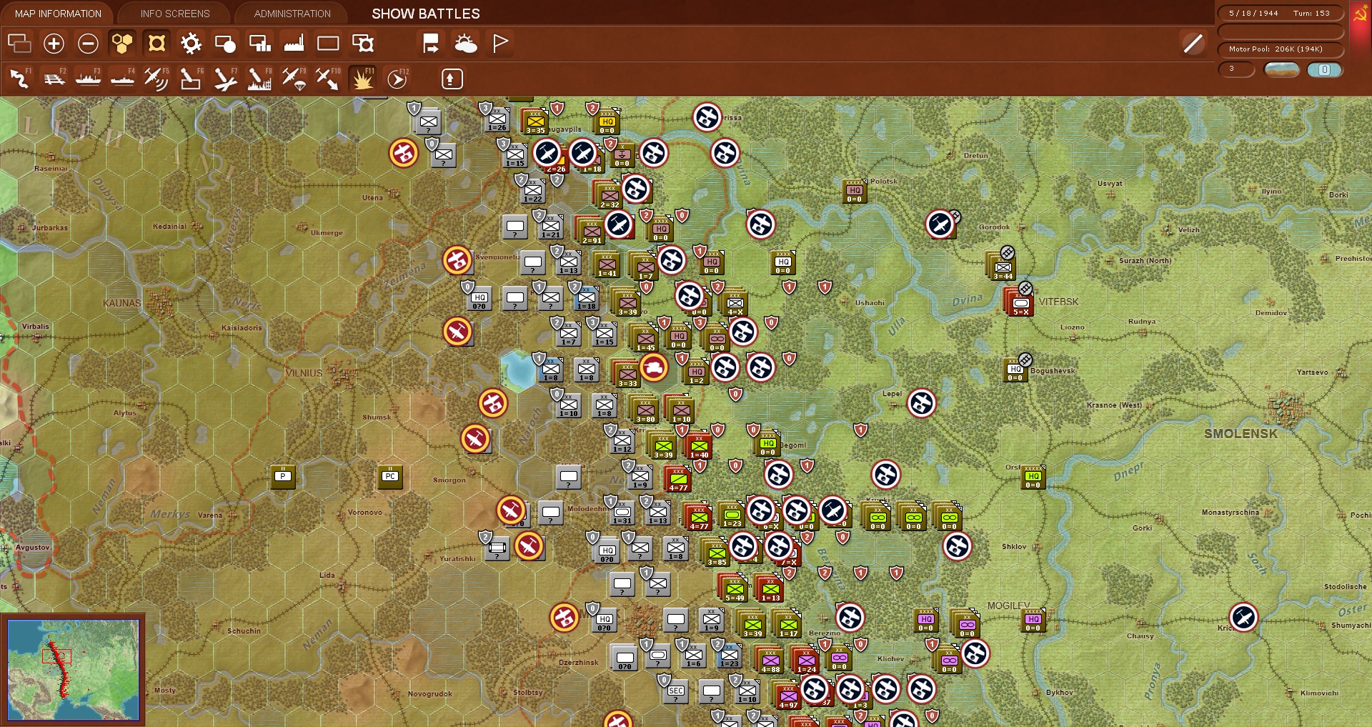Select the HQ counter at Bogushevsk

coord(1015,370)
